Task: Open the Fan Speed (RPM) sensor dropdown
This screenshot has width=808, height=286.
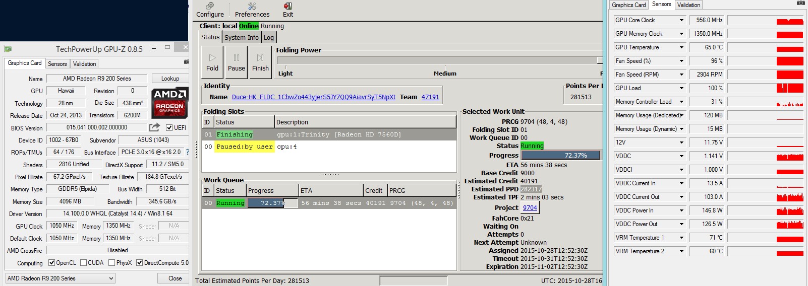Action: click(681, 75)
